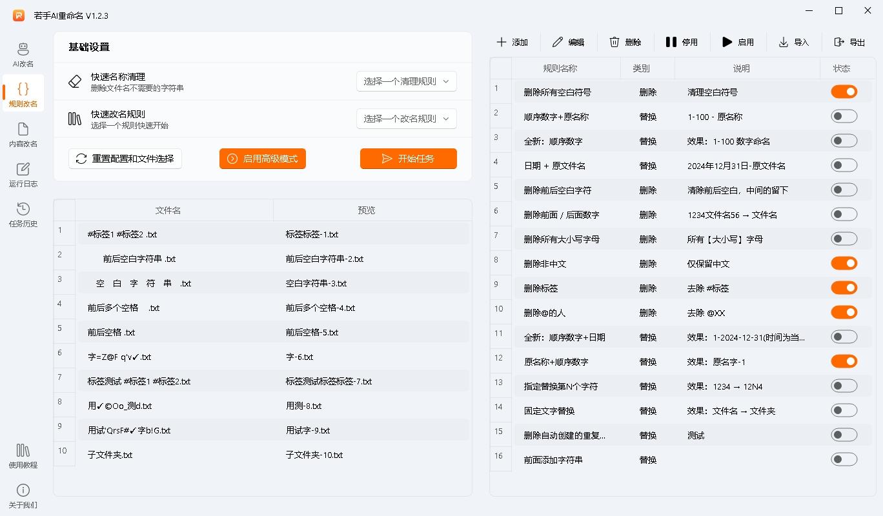Enable the 顺序数字+原名称 rule toggle

(x=844, y=116)
